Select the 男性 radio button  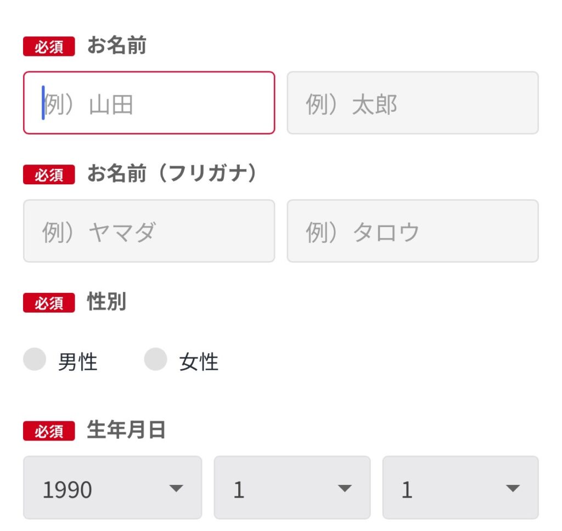pos(35,360)
